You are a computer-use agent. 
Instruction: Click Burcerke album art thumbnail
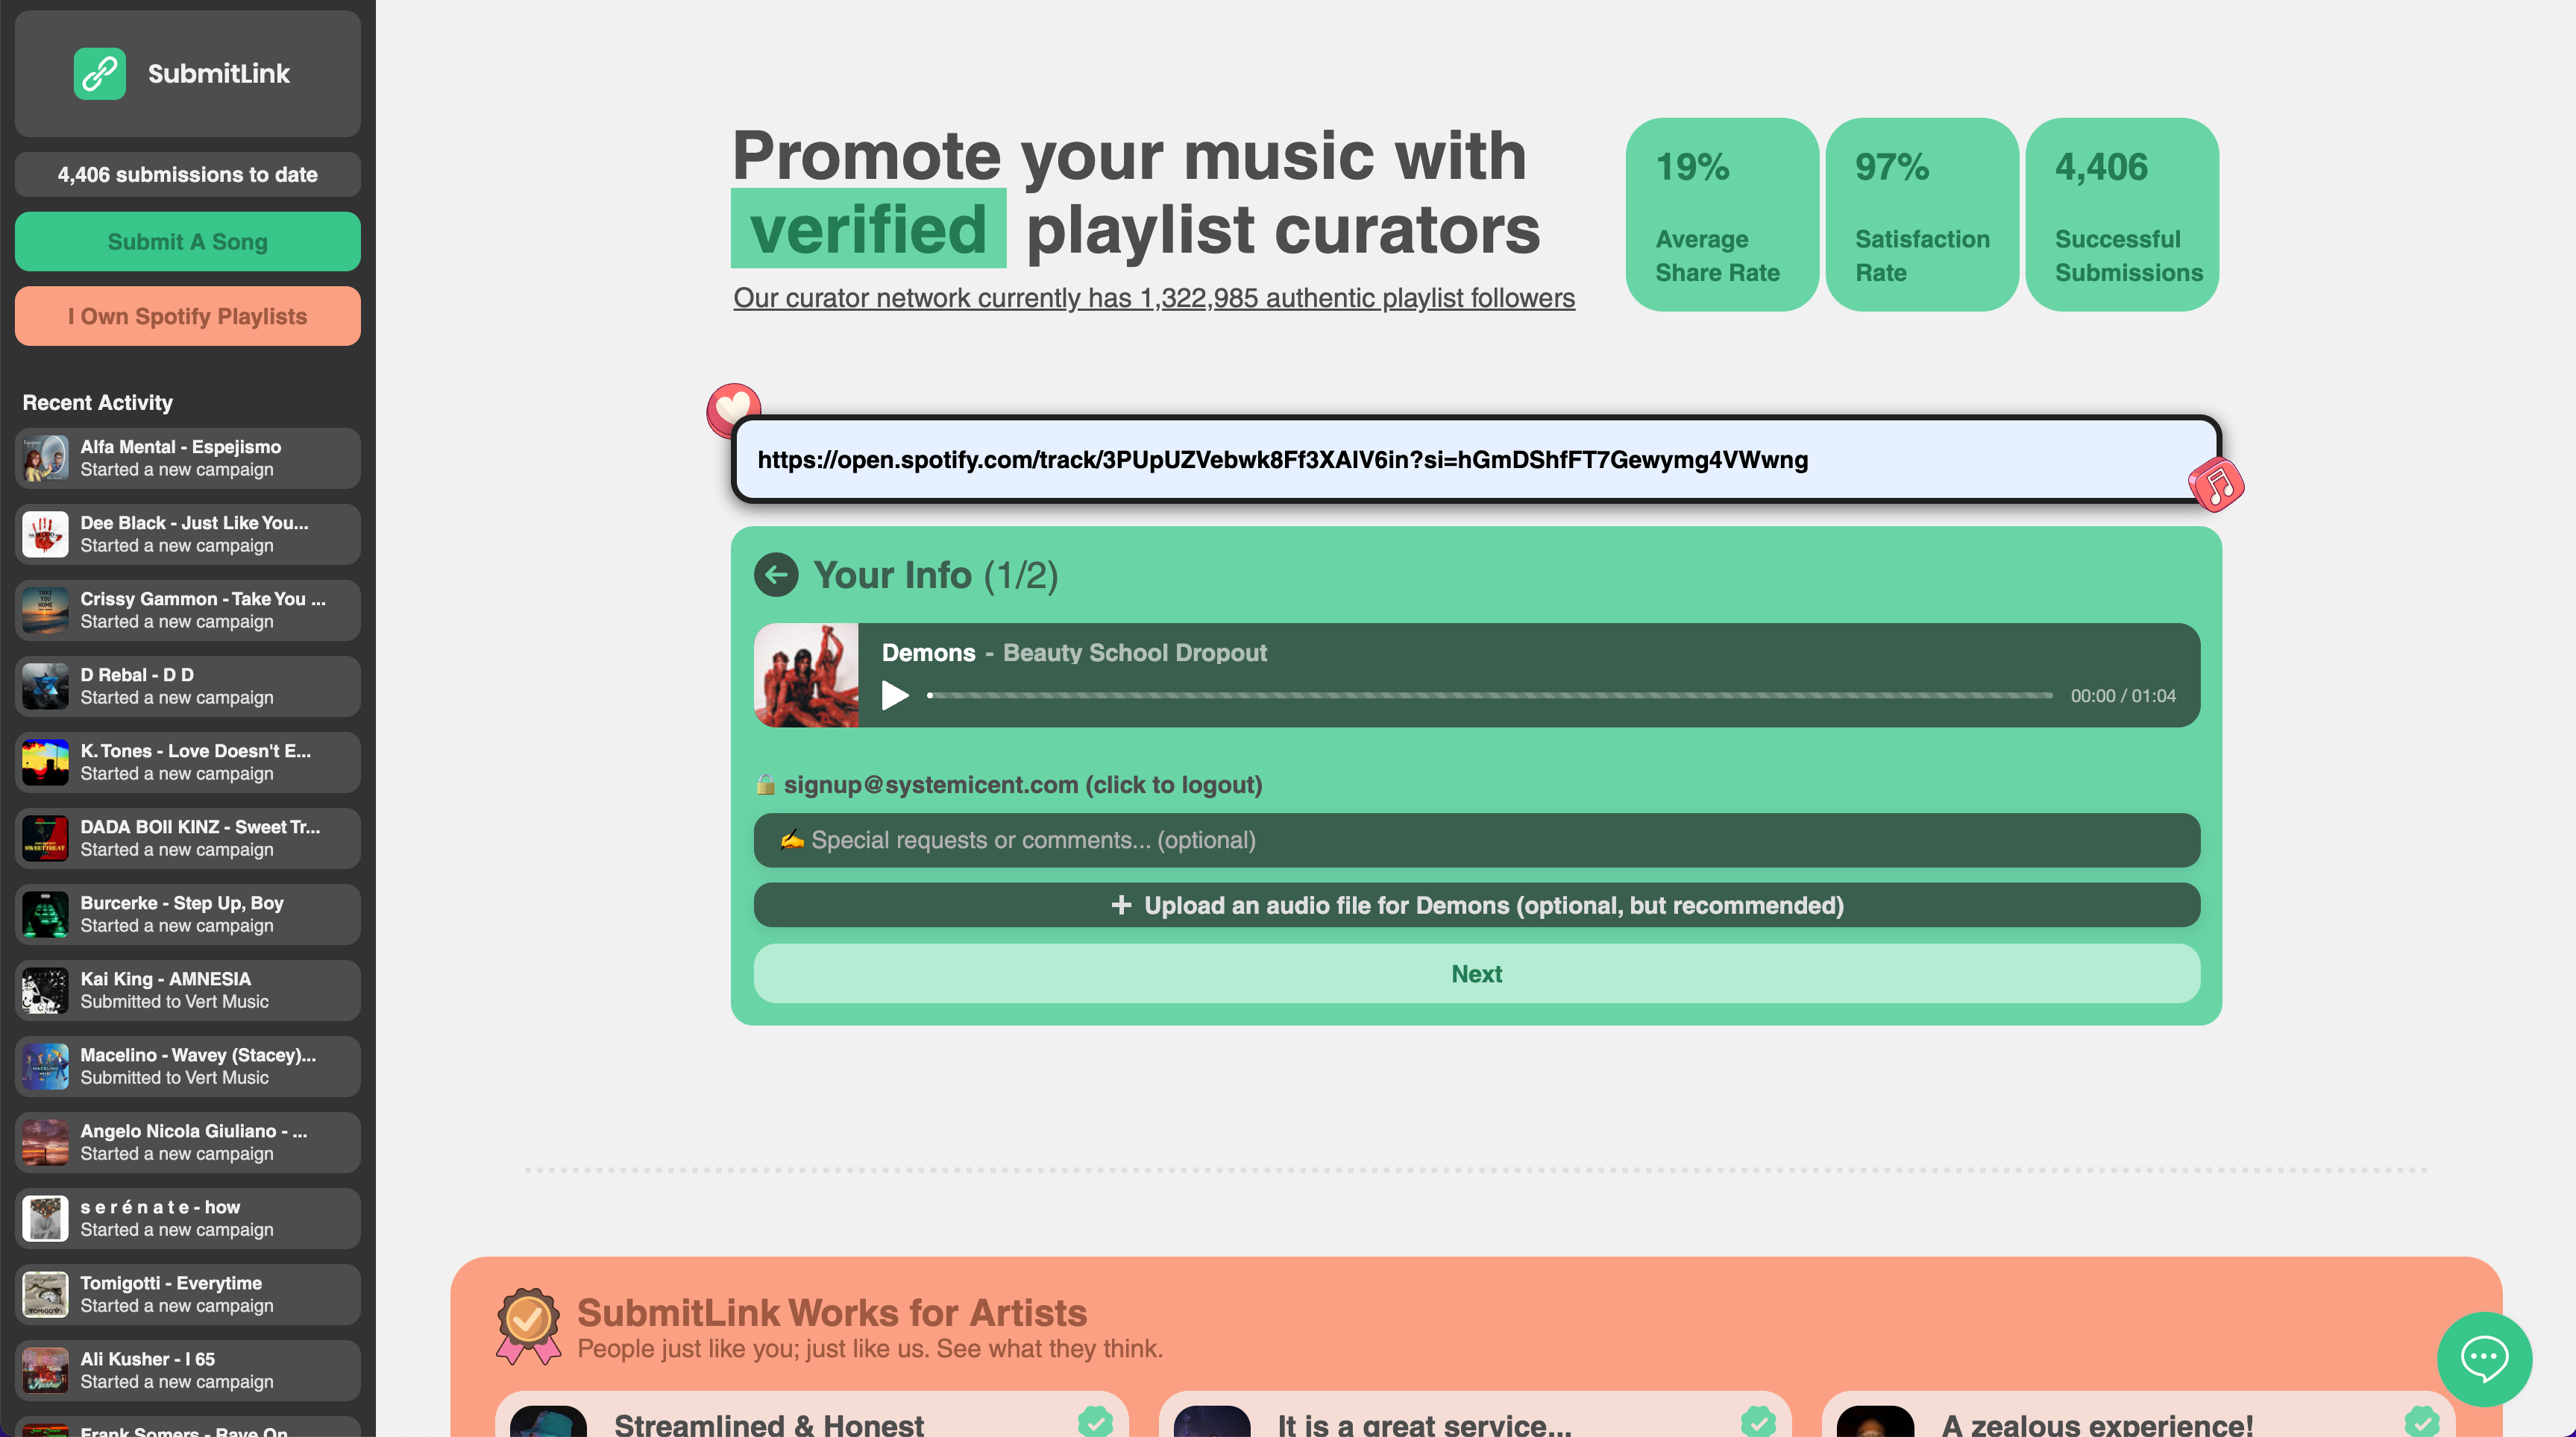[45, 915]
